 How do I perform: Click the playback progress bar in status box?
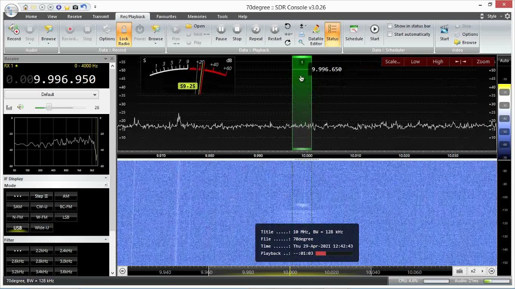point(334,253)
